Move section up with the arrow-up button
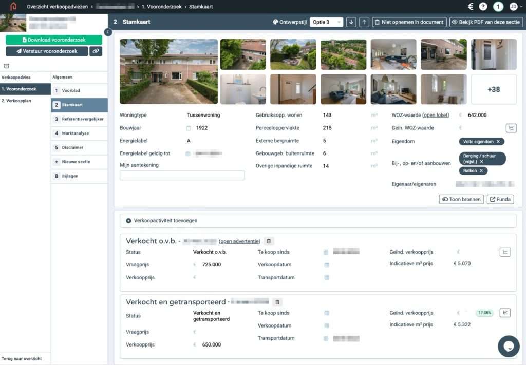Screen dimensions: 526x365 (364, 22)
